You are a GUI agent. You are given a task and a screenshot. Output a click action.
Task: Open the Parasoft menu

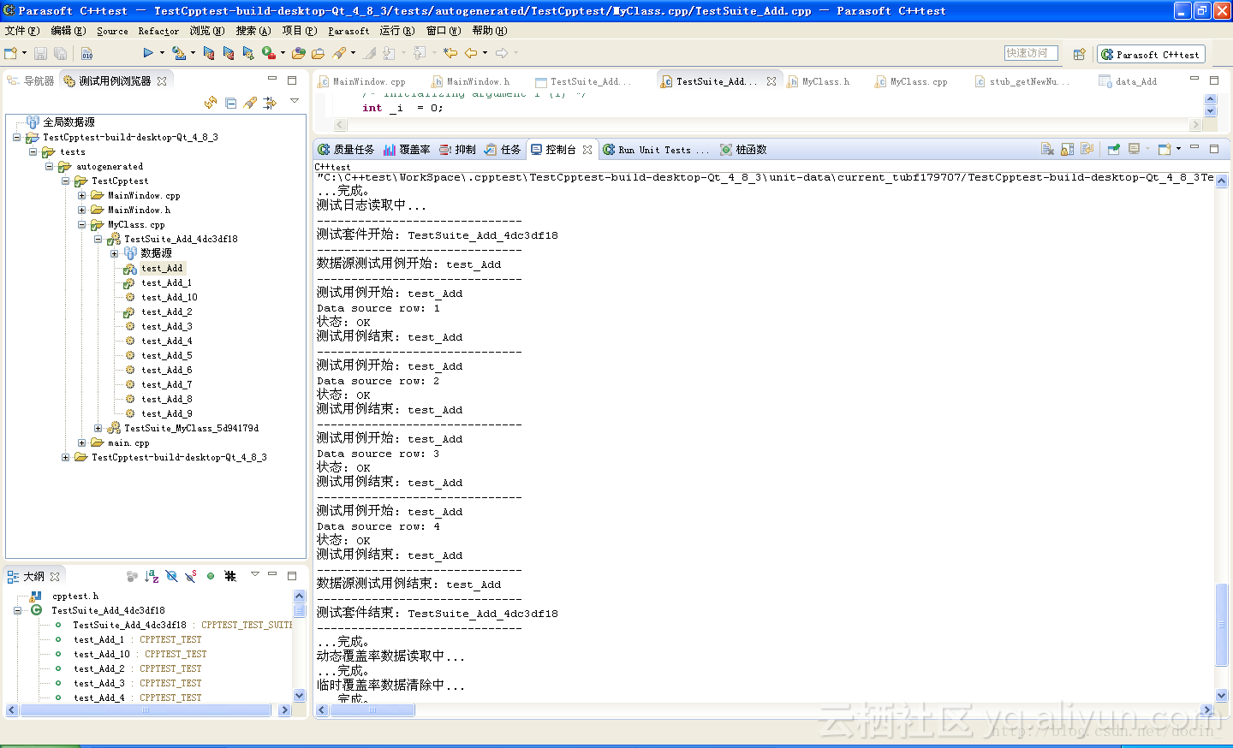tap(348, 31)
